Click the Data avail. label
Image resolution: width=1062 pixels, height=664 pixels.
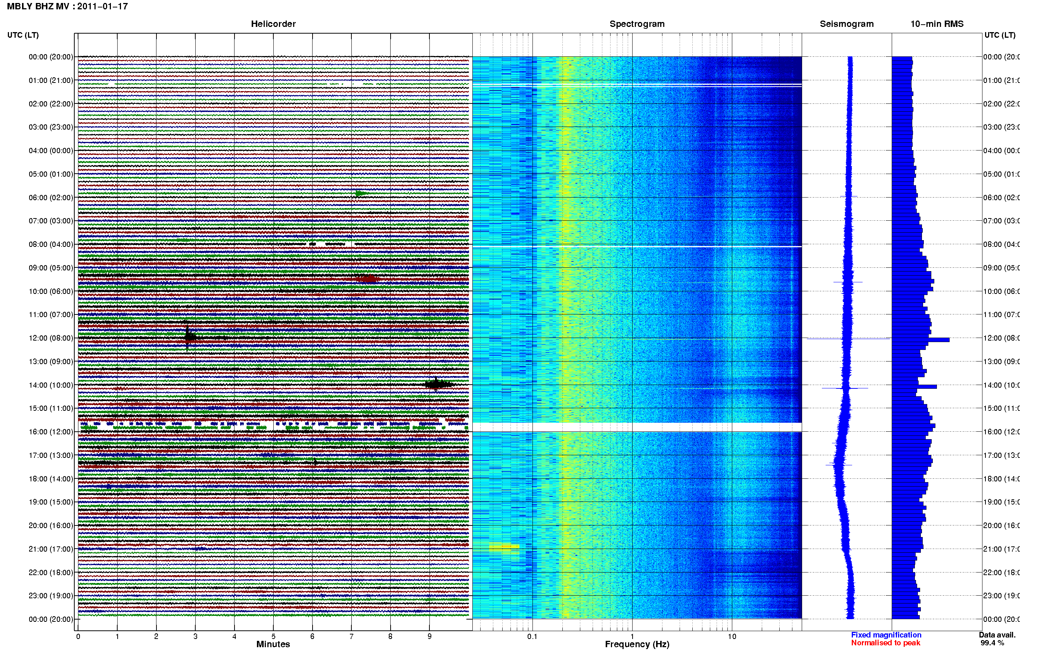point(997,635)
